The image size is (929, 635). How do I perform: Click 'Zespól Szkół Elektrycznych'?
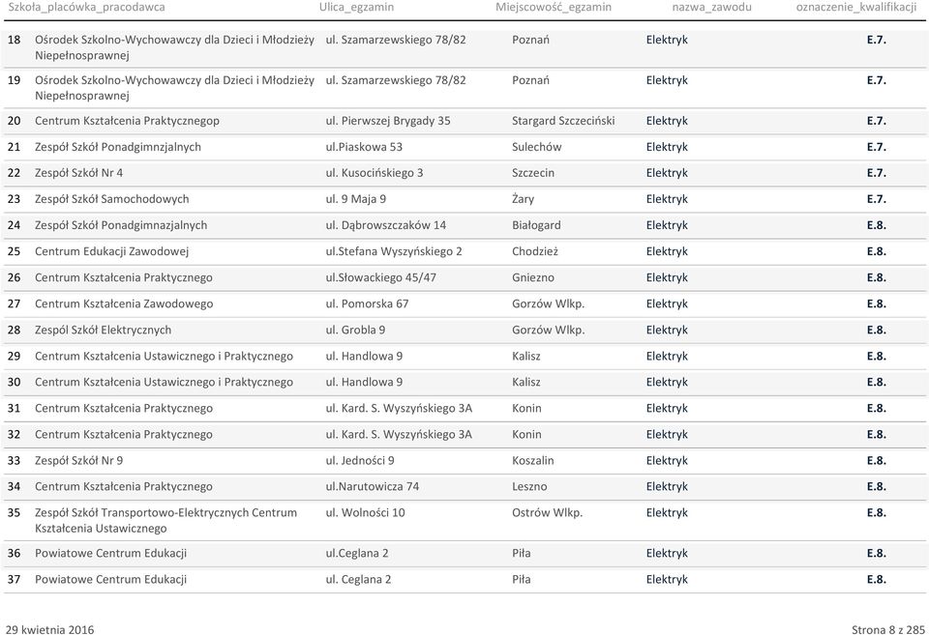point(104,330)
